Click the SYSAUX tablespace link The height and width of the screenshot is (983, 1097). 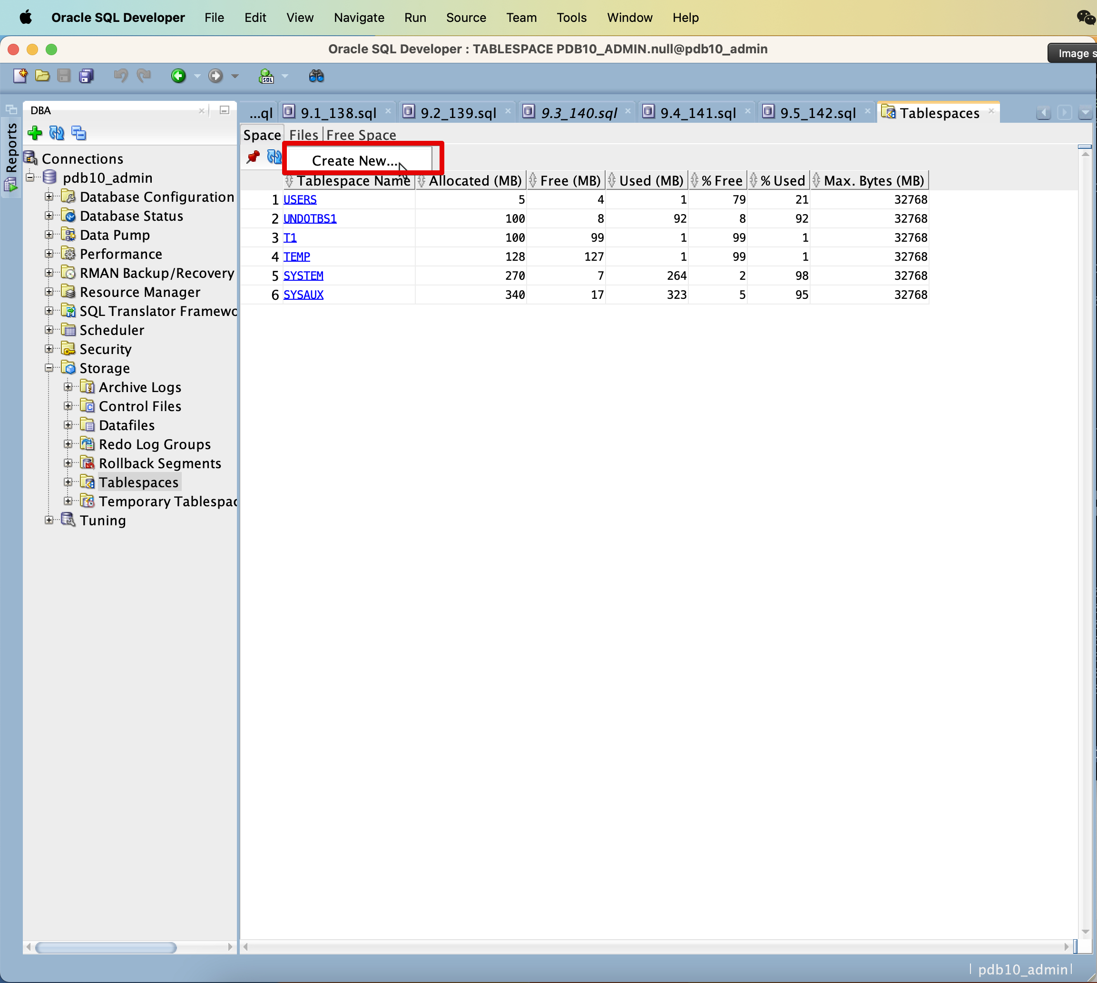click(x=303, y=295)
